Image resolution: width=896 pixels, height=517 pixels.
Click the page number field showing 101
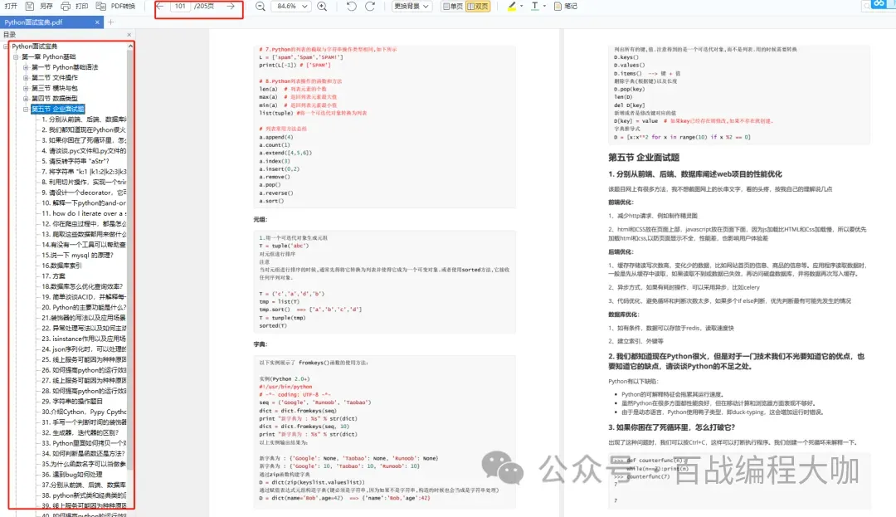pos(180,7)
